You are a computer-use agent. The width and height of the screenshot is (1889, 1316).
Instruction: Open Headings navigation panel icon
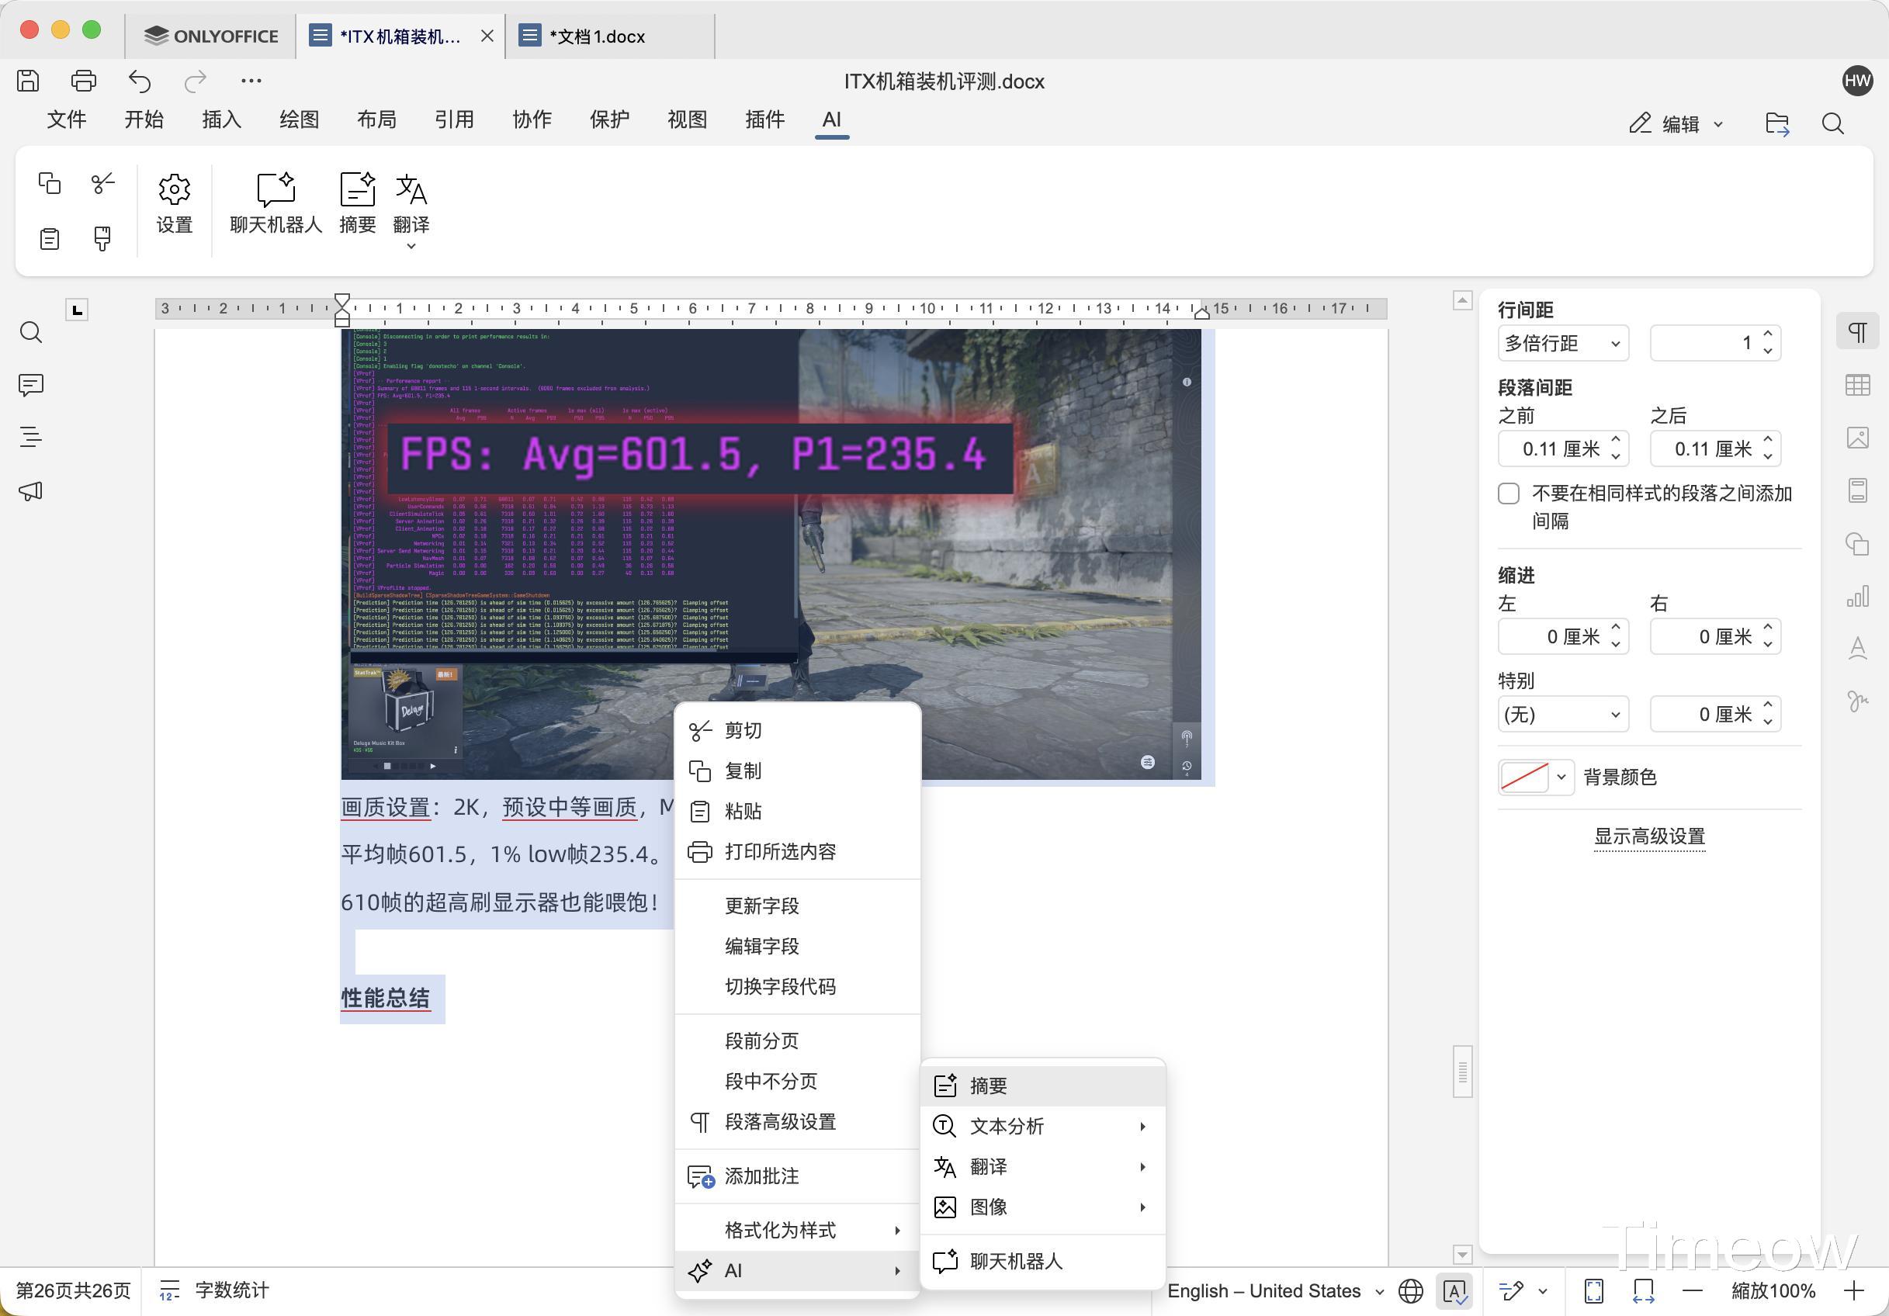[x=30, y=438]
